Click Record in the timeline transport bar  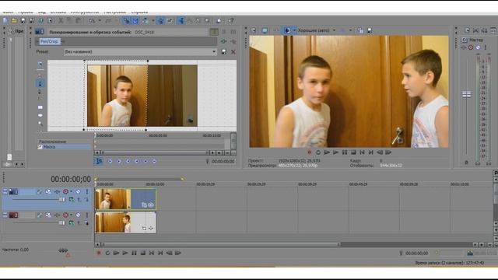99,253
